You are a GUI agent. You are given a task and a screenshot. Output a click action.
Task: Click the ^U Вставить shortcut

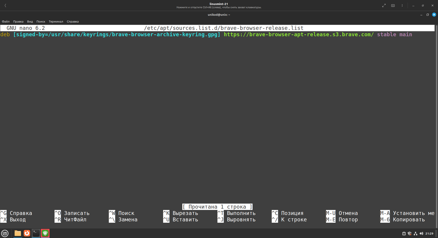181,220
